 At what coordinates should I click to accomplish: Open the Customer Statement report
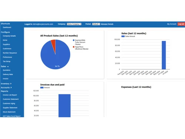click(11, 99)
